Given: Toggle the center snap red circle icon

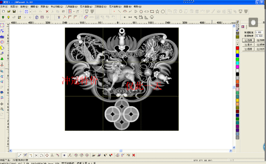Looking at the screenshot, I should (x=47, y=155).
